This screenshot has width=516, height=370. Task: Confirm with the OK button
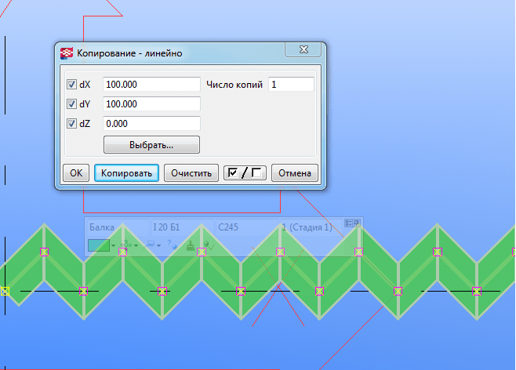coord(76,173)
